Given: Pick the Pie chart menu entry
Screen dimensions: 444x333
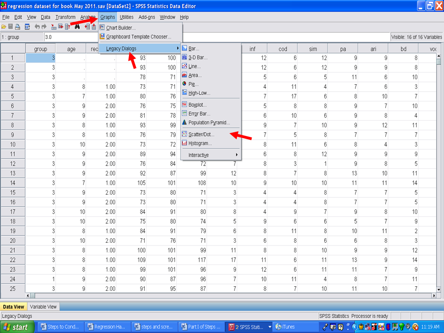Looking at the screenshot, I should click(x=193, y=84).
